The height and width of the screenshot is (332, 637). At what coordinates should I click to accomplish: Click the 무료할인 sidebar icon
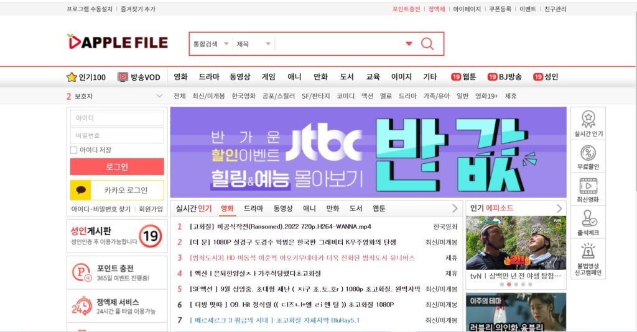pyautogui.click(x=588, y=157)
